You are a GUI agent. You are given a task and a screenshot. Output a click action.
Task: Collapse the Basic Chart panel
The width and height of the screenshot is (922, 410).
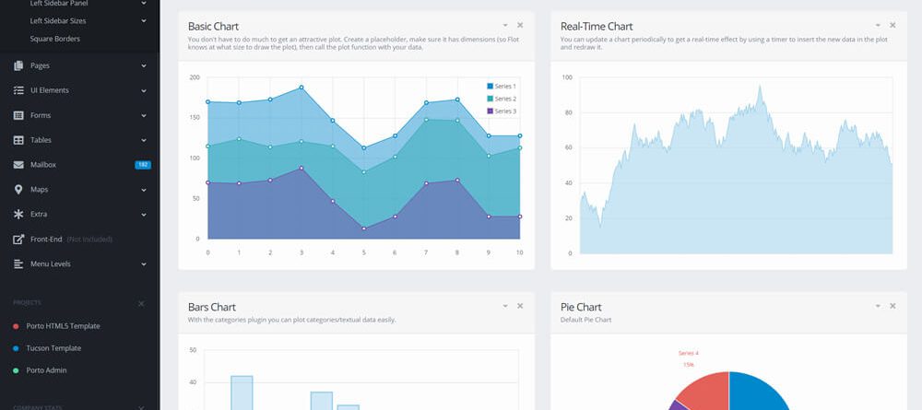504,25
